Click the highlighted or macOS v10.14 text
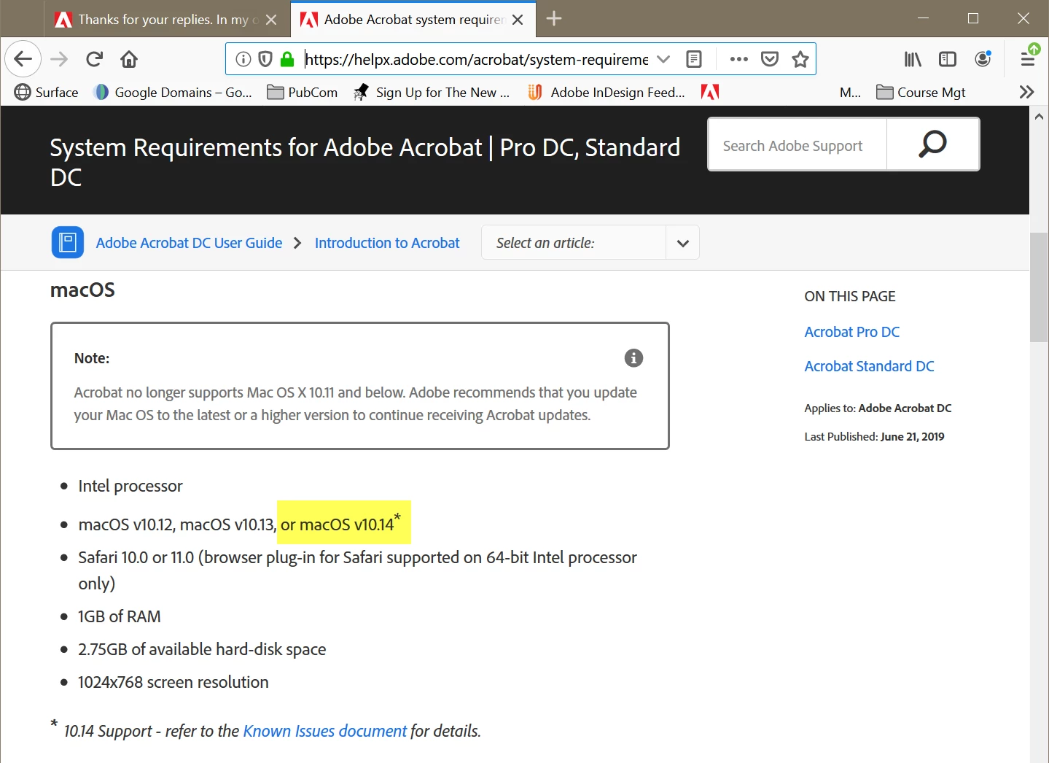This screenshot has width=1049, height=763. [x=343, y=522]
